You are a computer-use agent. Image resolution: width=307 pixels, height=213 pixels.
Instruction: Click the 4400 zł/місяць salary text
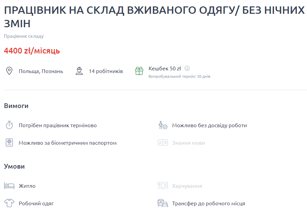(32, 51)
